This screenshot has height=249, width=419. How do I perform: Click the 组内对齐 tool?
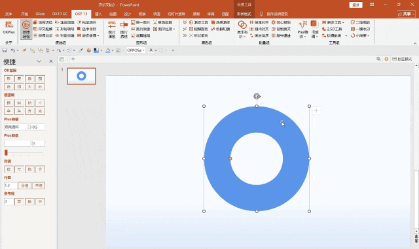[259, 29]
